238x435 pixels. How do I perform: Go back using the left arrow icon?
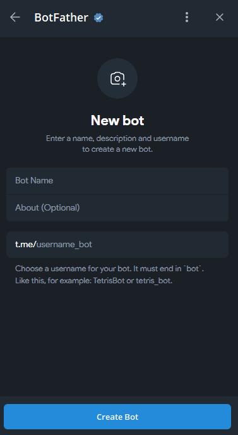(15, 17)
